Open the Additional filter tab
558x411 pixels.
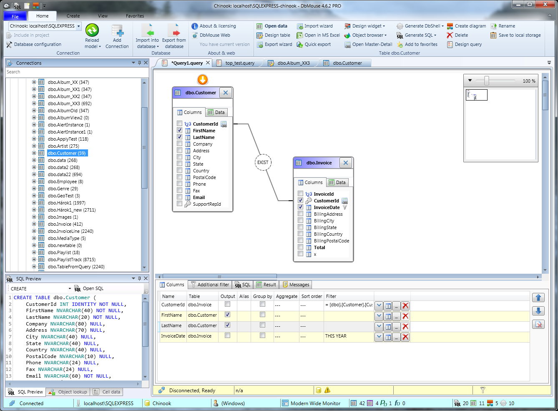(x=209, y=285)
